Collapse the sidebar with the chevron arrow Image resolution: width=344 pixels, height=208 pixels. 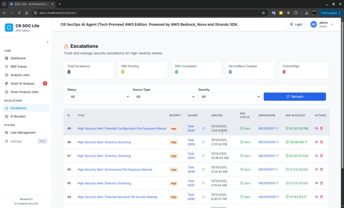pyautogui.click(x=48, y=42)
